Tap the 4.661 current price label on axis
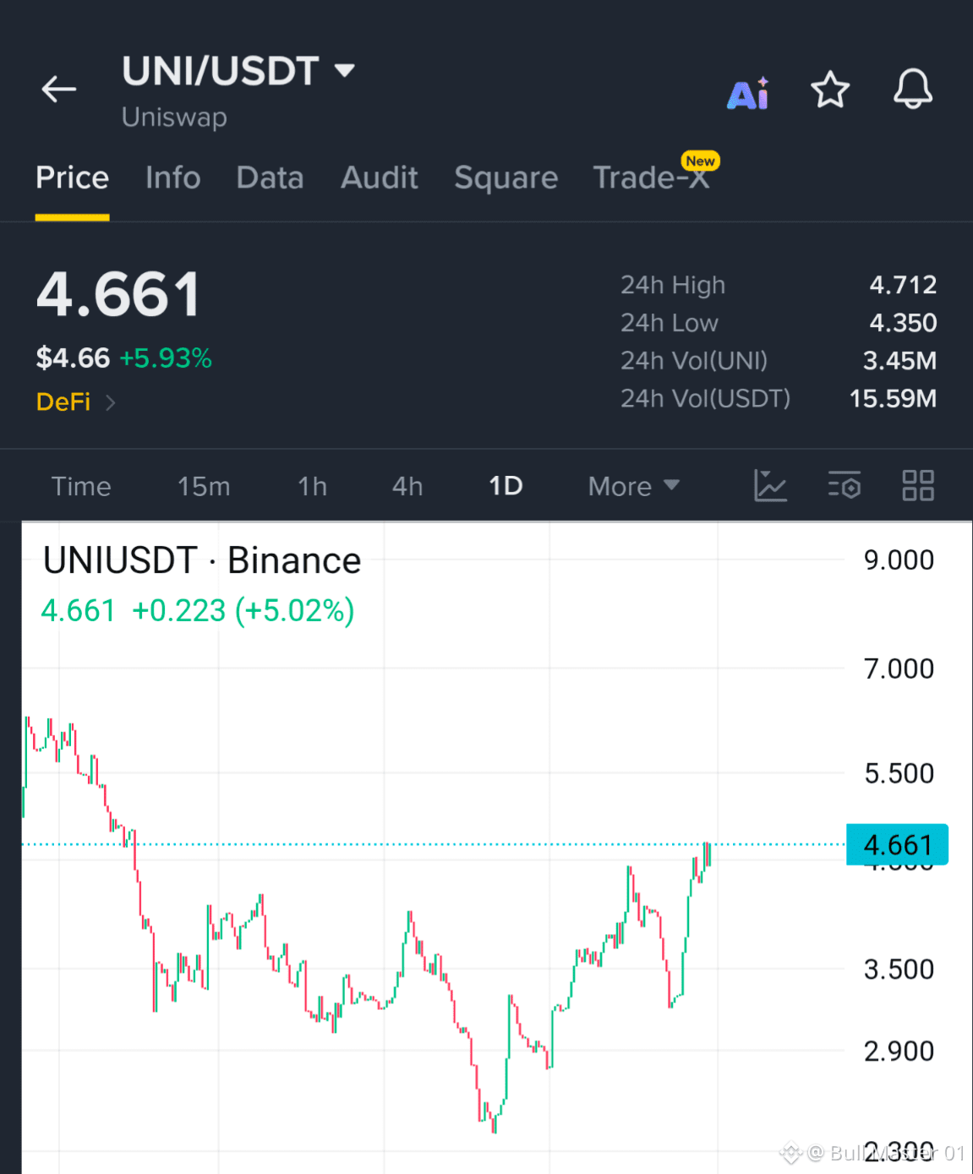Screen dimensions: 973x1174 pyautogui.click(x=897, y=844)
